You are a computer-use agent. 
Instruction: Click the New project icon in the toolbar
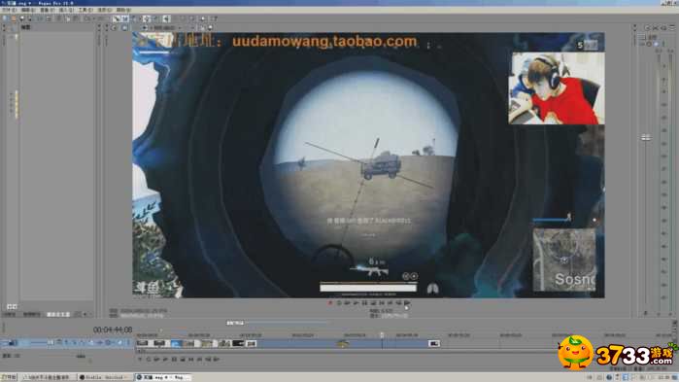tap(6, 18)
